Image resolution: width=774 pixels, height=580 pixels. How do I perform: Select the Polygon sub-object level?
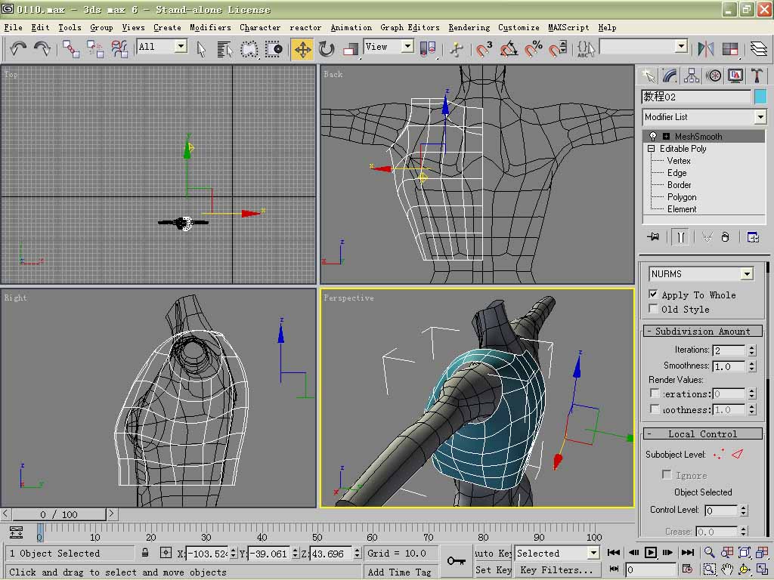682,197
